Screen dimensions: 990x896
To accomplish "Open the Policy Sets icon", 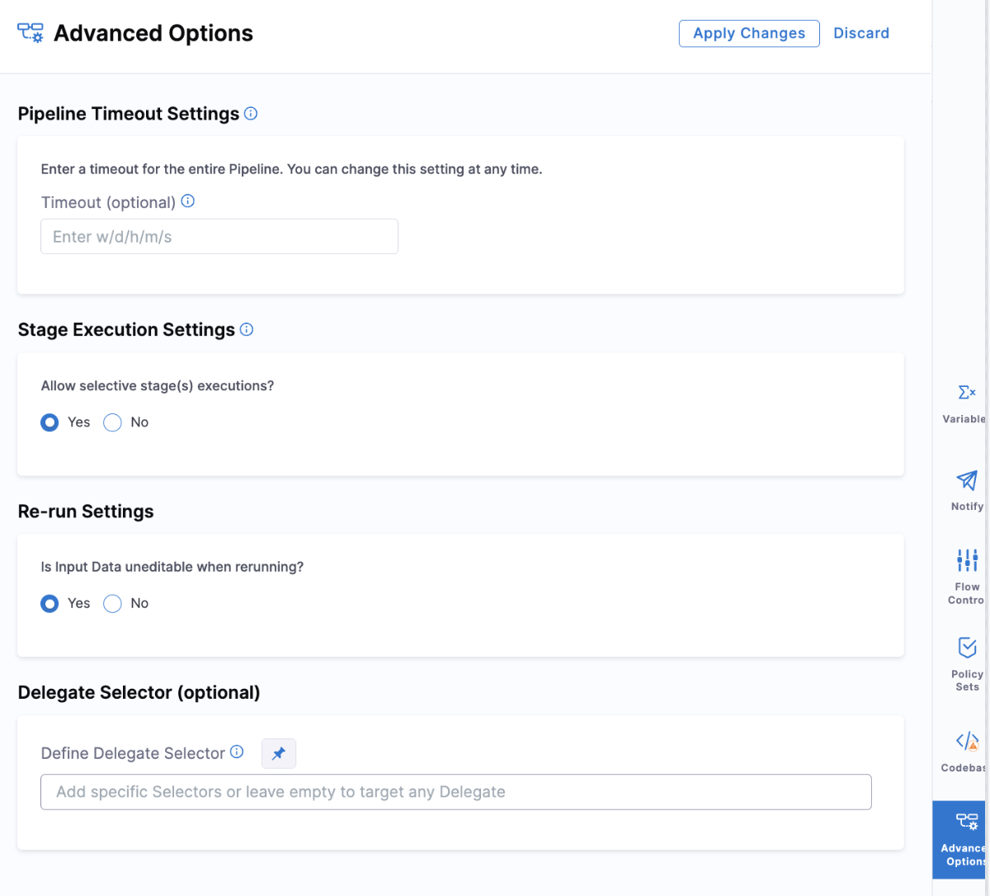I will tap(967, 648).
